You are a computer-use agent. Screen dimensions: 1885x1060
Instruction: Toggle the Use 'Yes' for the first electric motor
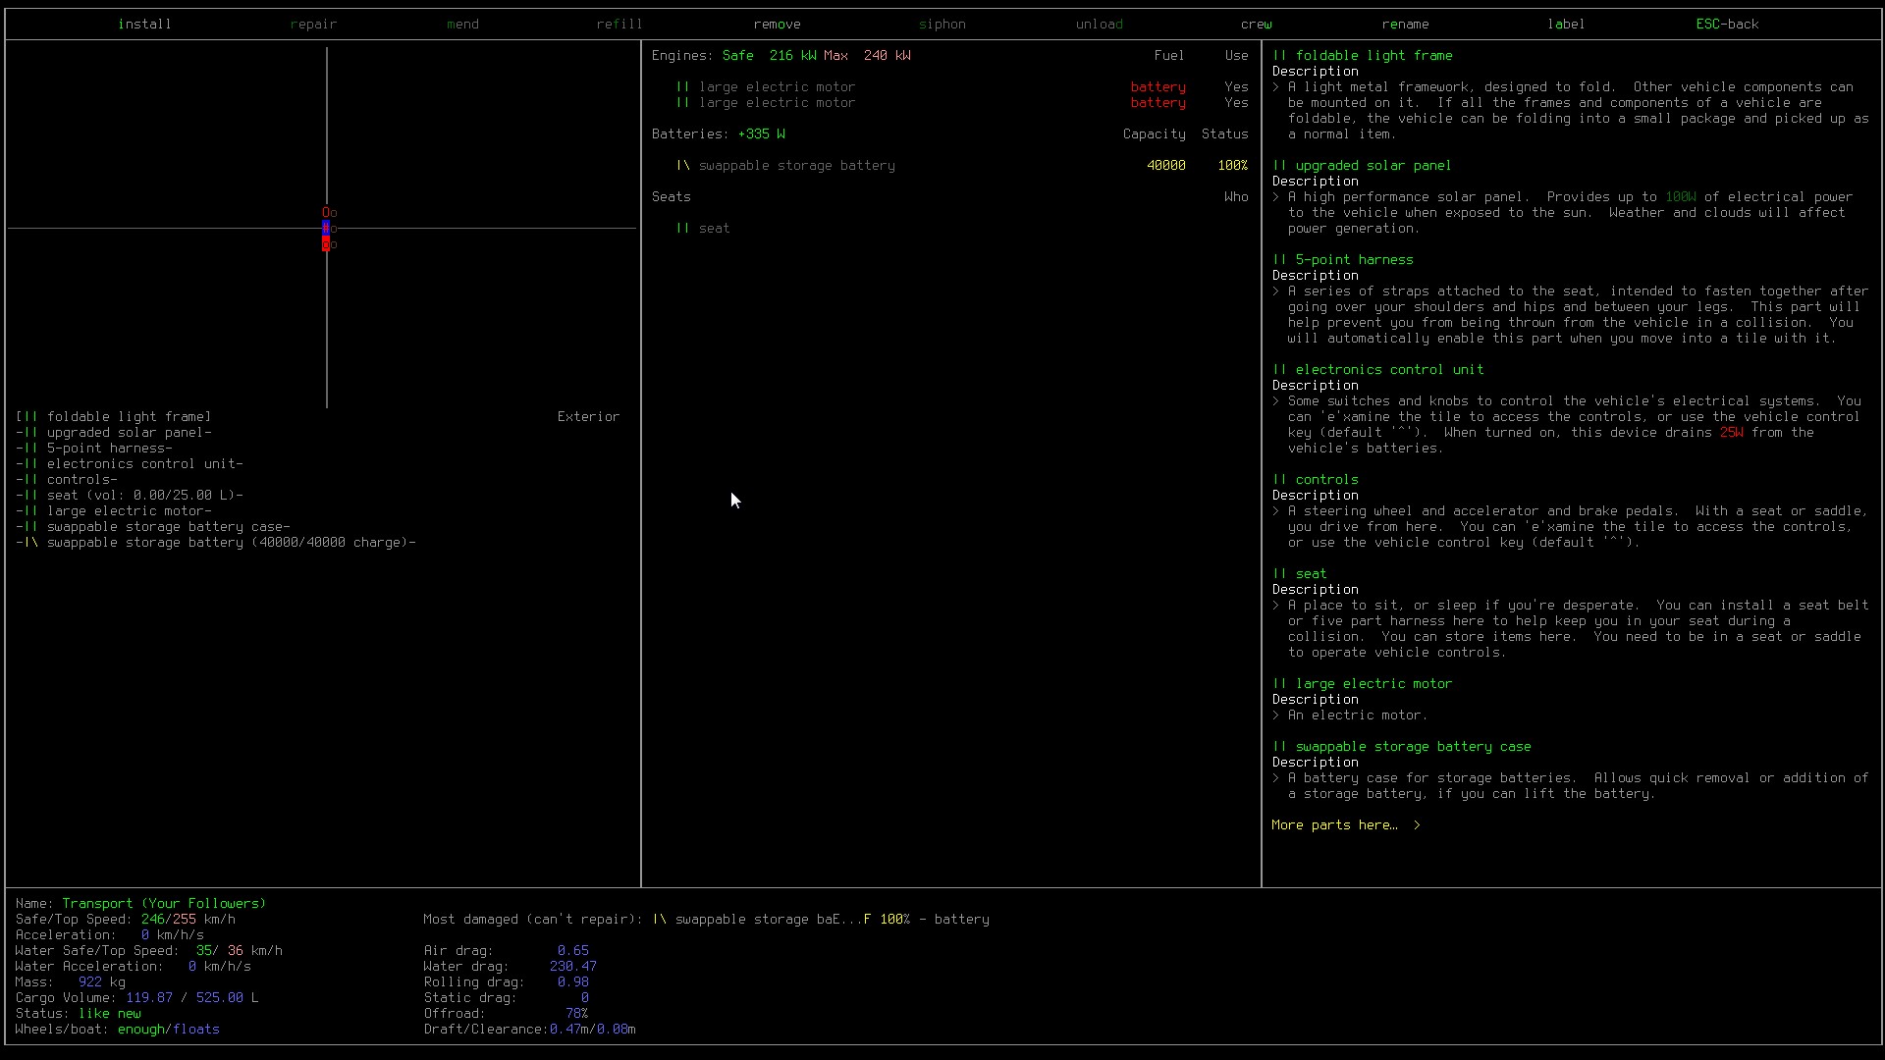coord(1236,87)
